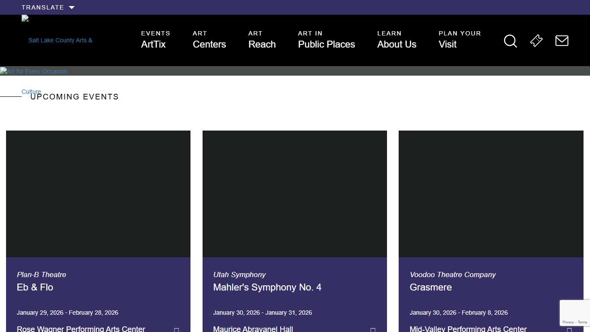Expand Art in Public Places menu
The image size is (590, 332).
click(x=326, y=40)
